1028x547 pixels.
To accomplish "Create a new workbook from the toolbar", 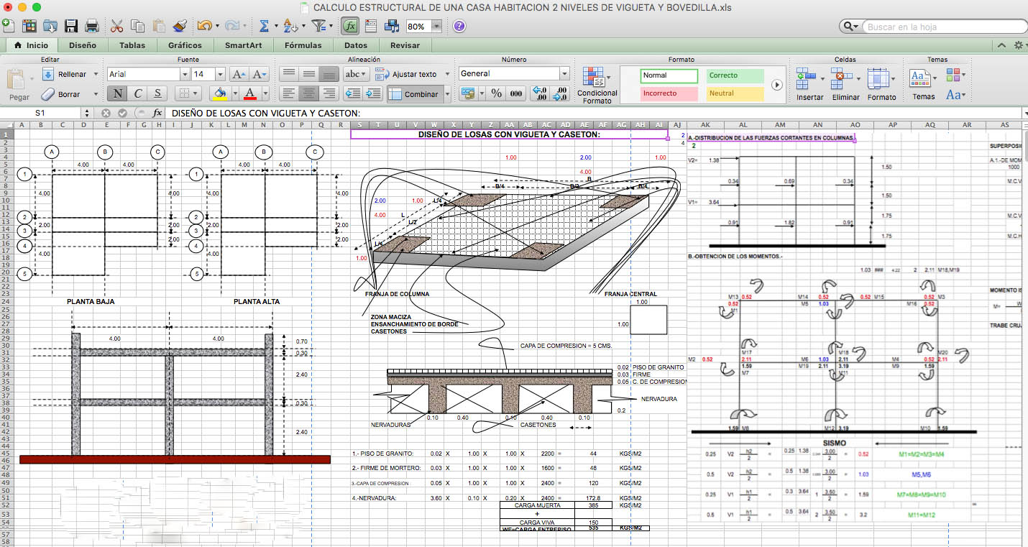I will click(7, 26).
